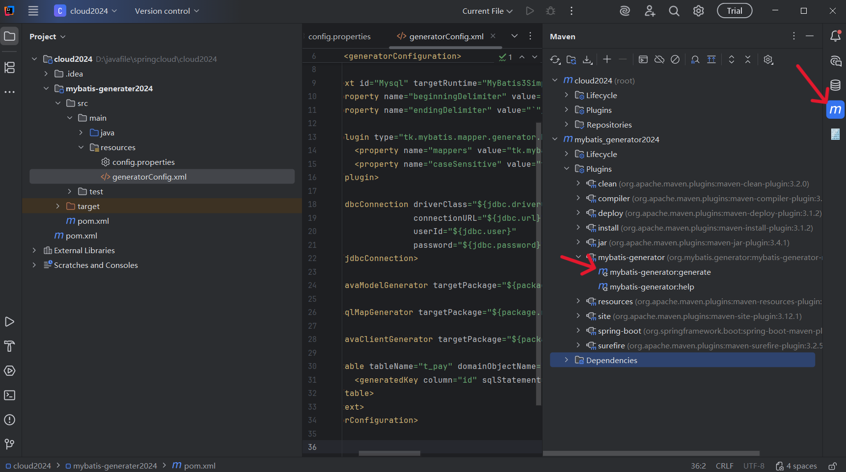Open Maven Settings gear icon
This screenshot has height=472, width=846.
[x=768, y=59]
